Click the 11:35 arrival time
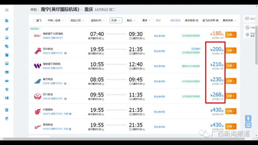 pos(136,95)
